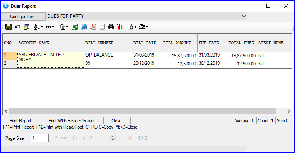Click the Page Size input field
The image size is (295, 153).
(x=39, y=138)
